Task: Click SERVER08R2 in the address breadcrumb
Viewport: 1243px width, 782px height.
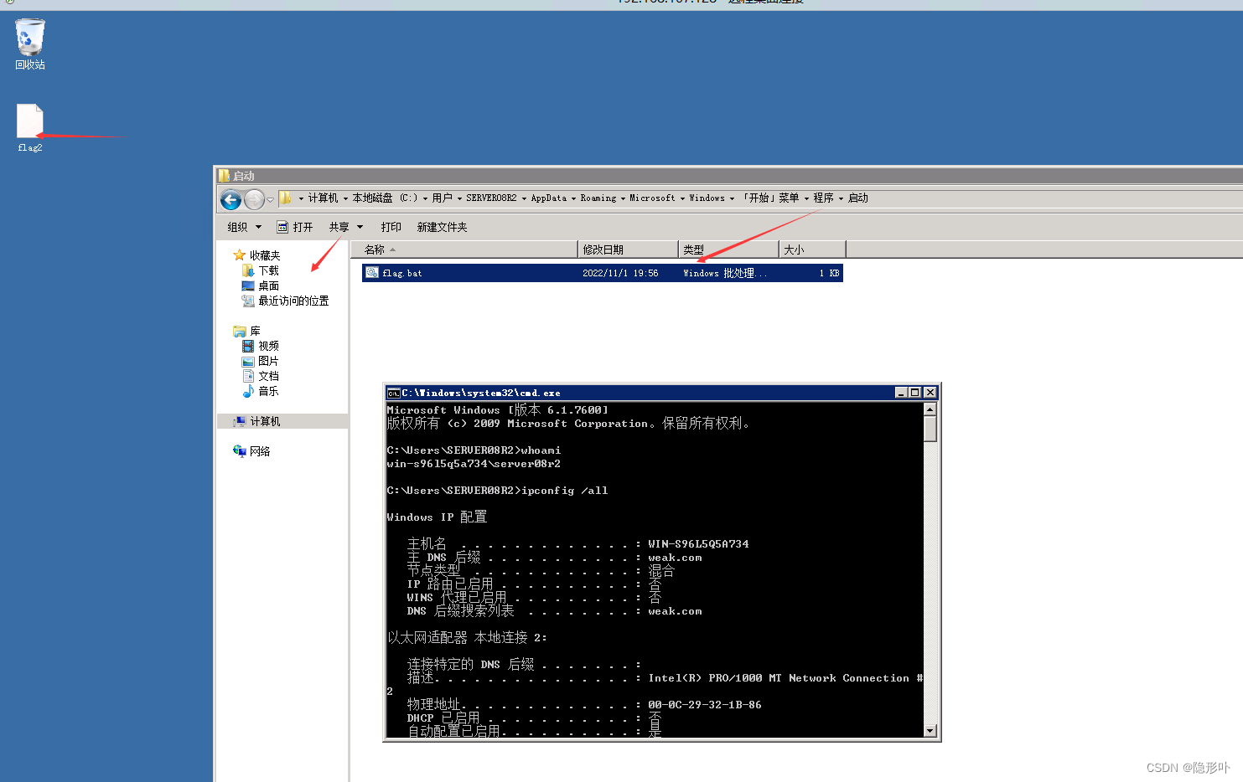Action: pyautogui.click(x=491, y=198)
